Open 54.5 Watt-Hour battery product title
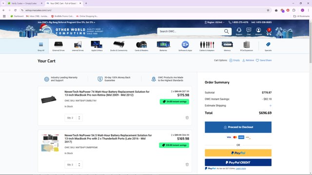Image resolution: width=312 pixels, height=175 pixels. 108,139
